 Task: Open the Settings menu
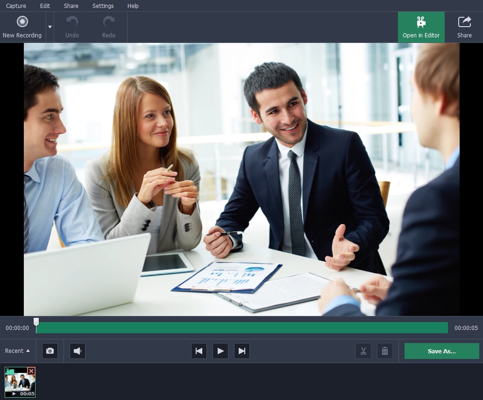[103, 6]
